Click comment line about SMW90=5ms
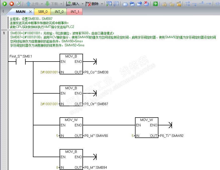The image size is (220, 170). 47,41
